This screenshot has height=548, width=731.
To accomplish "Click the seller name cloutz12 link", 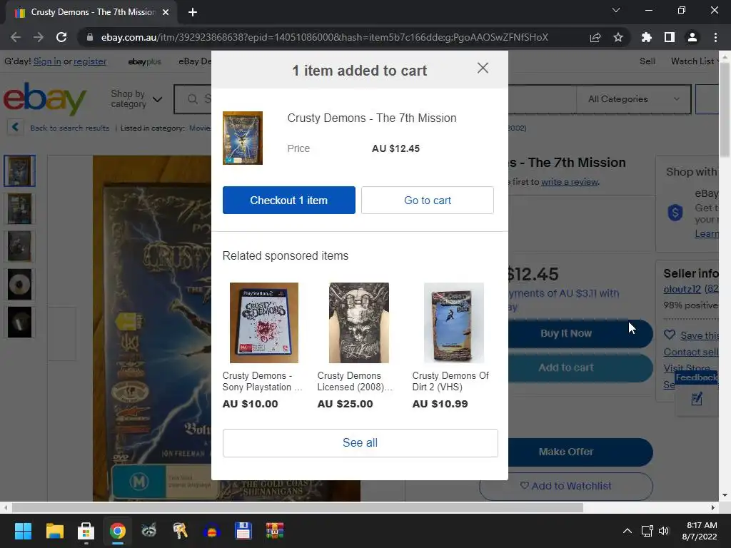I will click(x=682, y=289).
